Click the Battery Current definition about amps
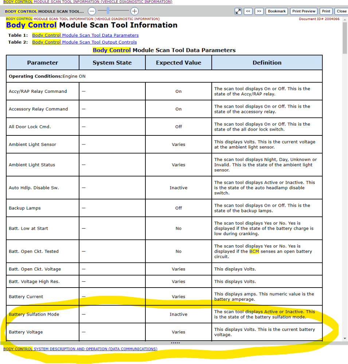Image resolution: width=348 pixels, height=364 pixels. coord(264,297)
